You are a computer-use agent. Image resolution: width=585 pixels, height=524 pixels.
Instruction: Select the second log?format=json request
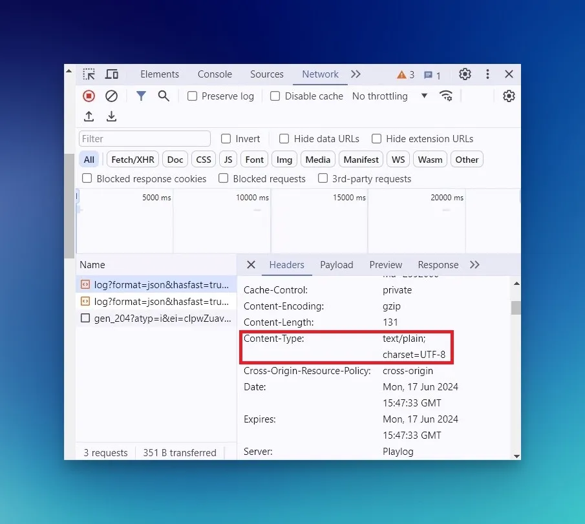[156, 301]
